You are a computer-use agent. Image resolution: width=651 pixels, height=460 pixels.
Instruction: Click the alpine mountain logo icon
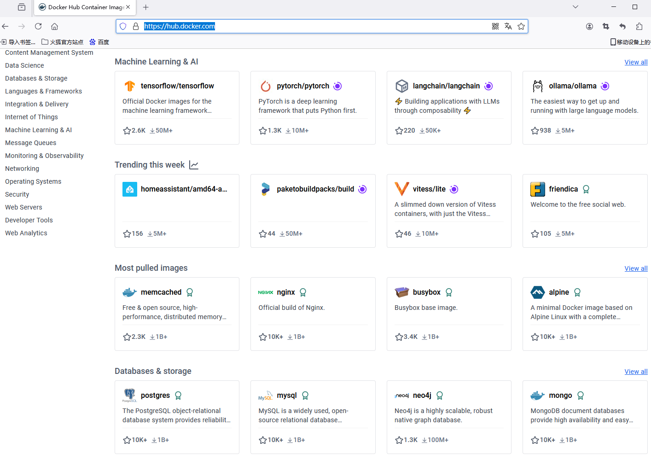pos(538,292)
